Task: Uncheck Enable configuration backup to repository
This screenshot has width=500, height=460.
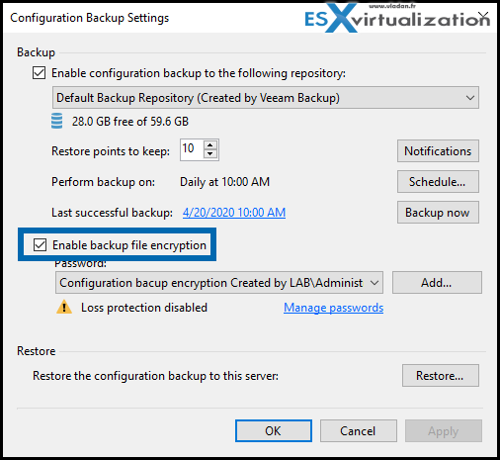Action: click(x=39, y=73)
